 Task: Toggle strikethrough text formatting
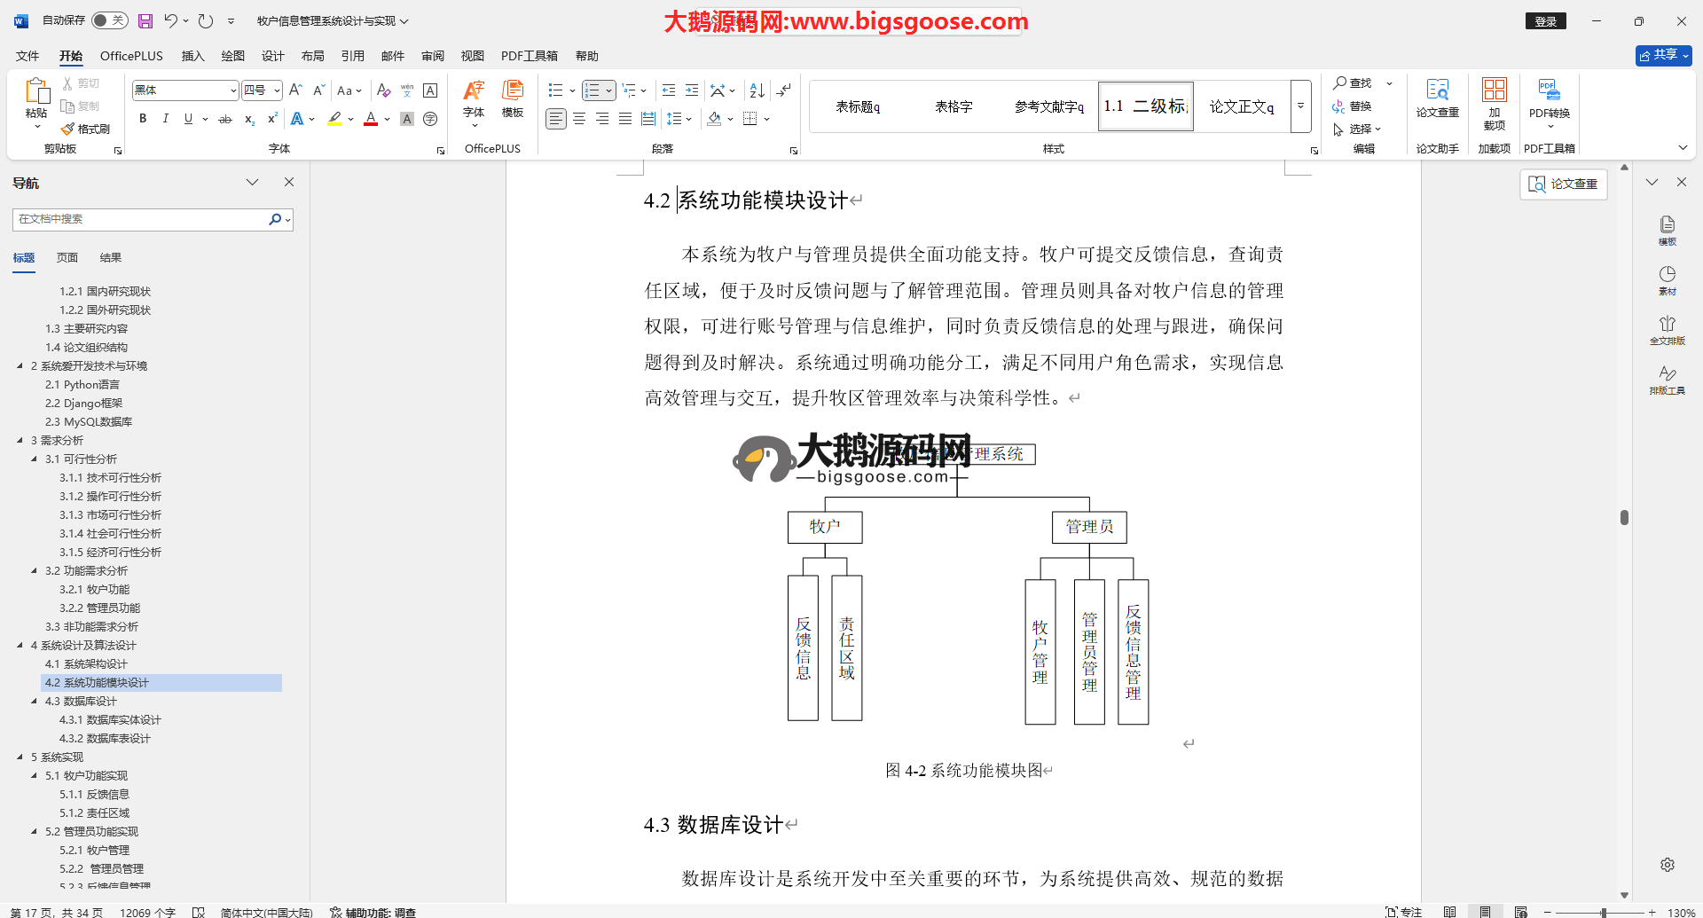click(225, 119)
